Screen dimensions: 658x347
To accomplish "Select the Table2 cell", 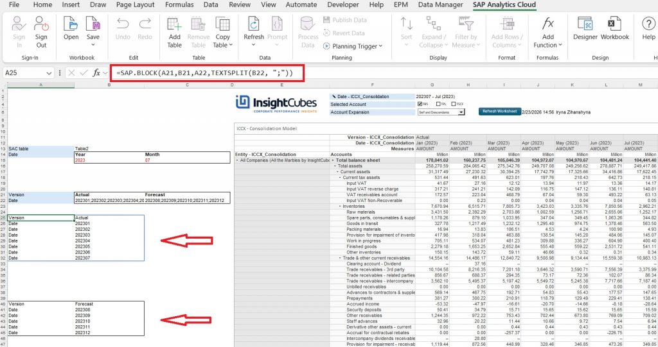I will pos(109,149).
